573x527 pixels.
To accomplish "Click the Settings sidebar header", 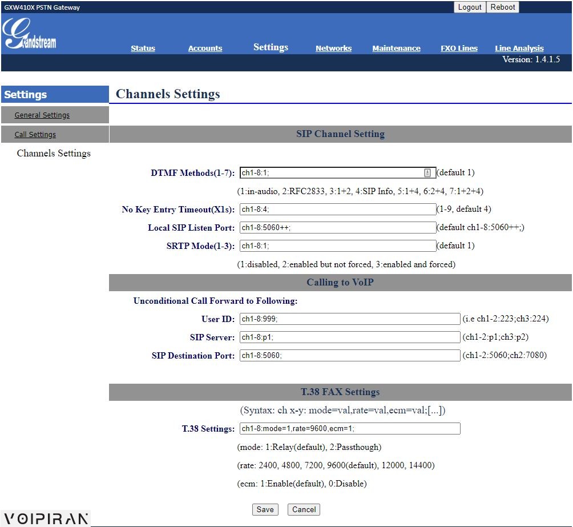I will tap(55, 95).
